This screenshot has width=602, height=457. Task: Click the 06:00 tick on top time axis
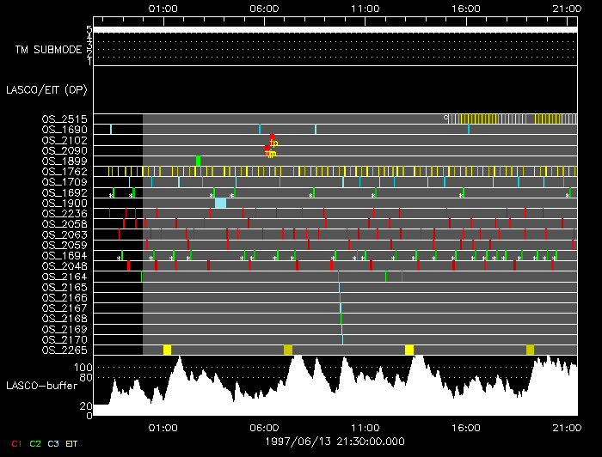264,9
